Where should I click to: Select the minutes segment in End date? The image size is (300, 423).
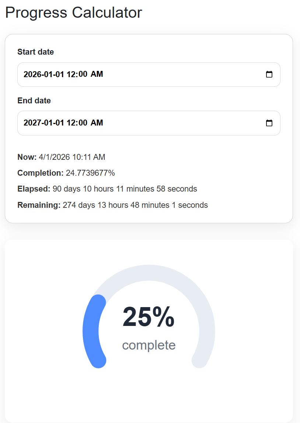[83, 123]
